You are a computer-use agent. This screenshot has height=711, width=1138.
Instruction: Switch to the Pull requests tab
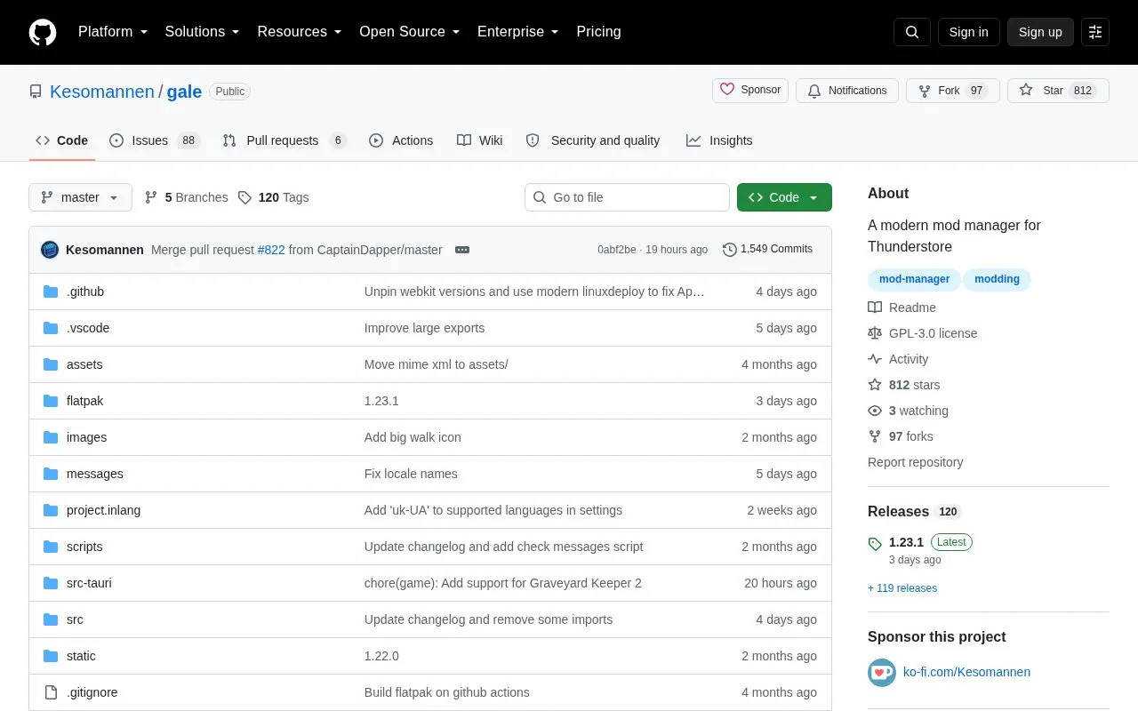(284, 140)
